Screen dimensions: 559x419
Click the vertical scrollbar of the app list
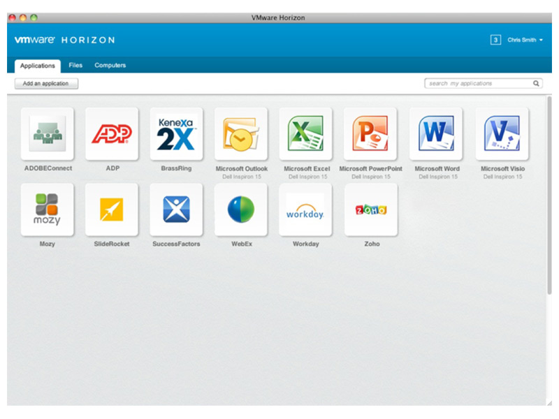[549, 196]
